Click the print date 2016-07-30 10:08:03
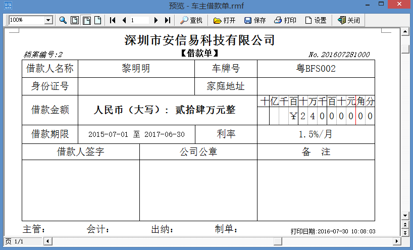Image resolution: width=413 pixels, height=250 pixels. click(346, 231)
